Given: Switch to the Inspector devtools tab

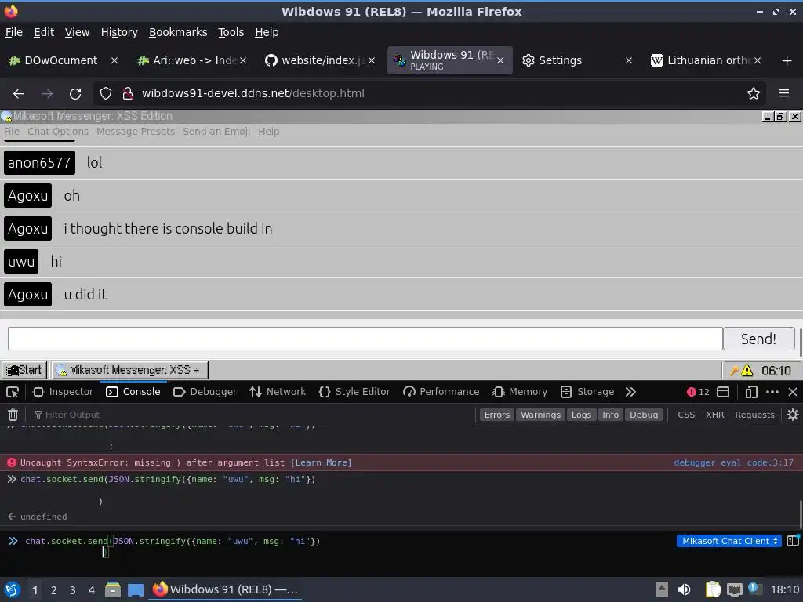Looking at the screenshot, I should [63, 392].
